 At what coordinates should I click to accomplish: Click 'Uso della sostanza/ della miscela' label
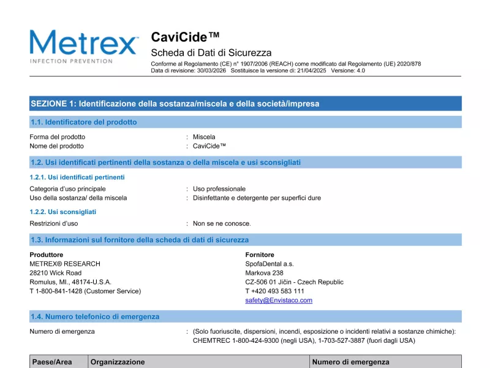78,198
